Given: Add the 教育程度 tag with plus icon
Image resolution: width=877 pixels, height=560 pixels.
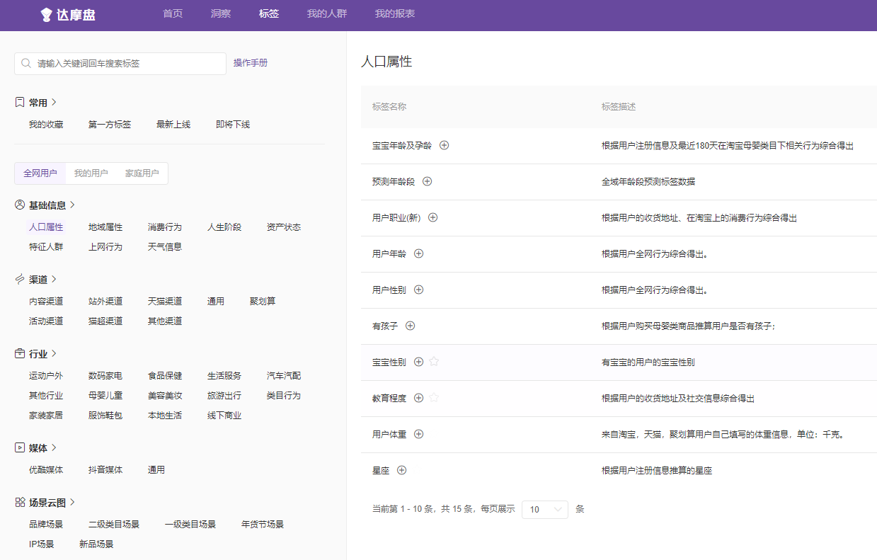Looking at the screenshot, I should click(x=419, y=398).
